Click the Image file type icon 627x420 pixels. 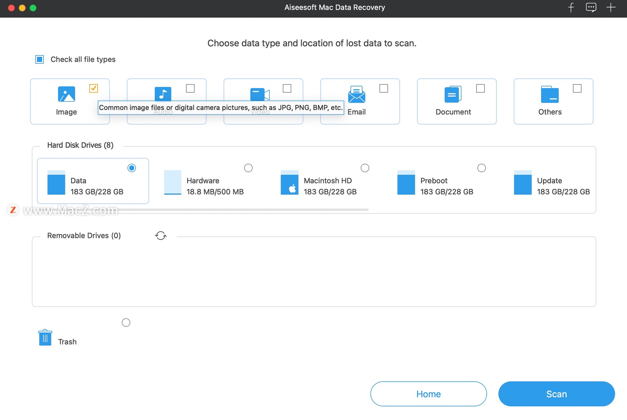[66, 94]
